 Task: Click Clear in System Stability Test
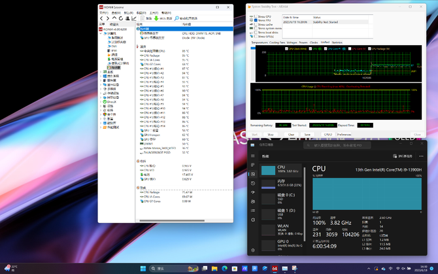click(x=291, y=135)
